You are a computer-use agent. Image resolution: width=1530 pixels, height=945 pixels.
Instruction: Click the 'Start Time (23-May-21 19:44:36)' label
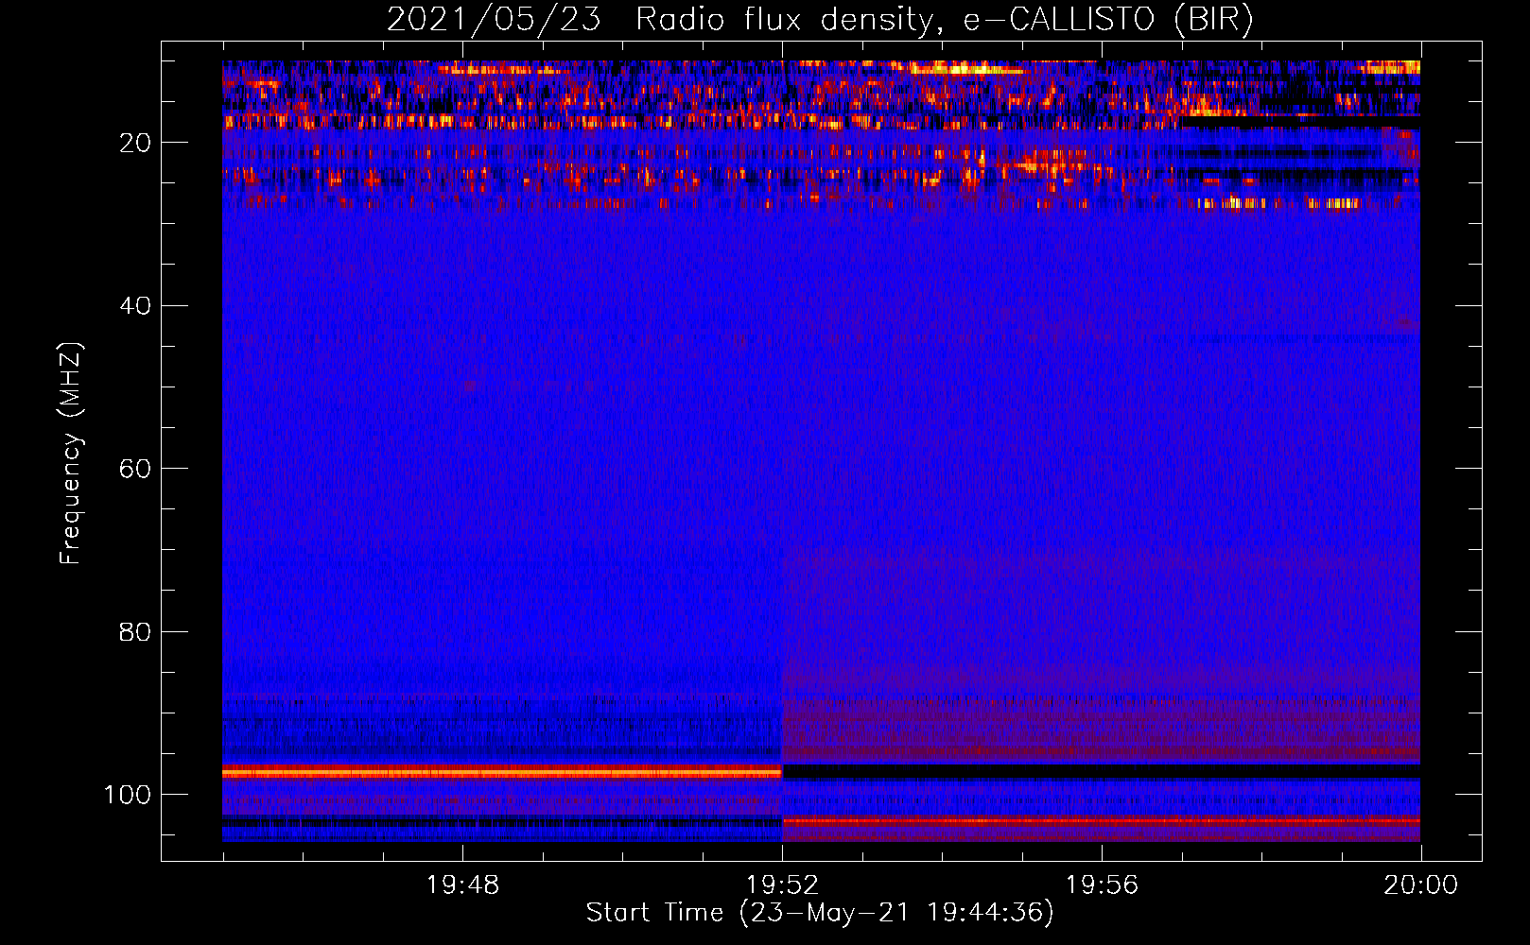click(820, 913)
